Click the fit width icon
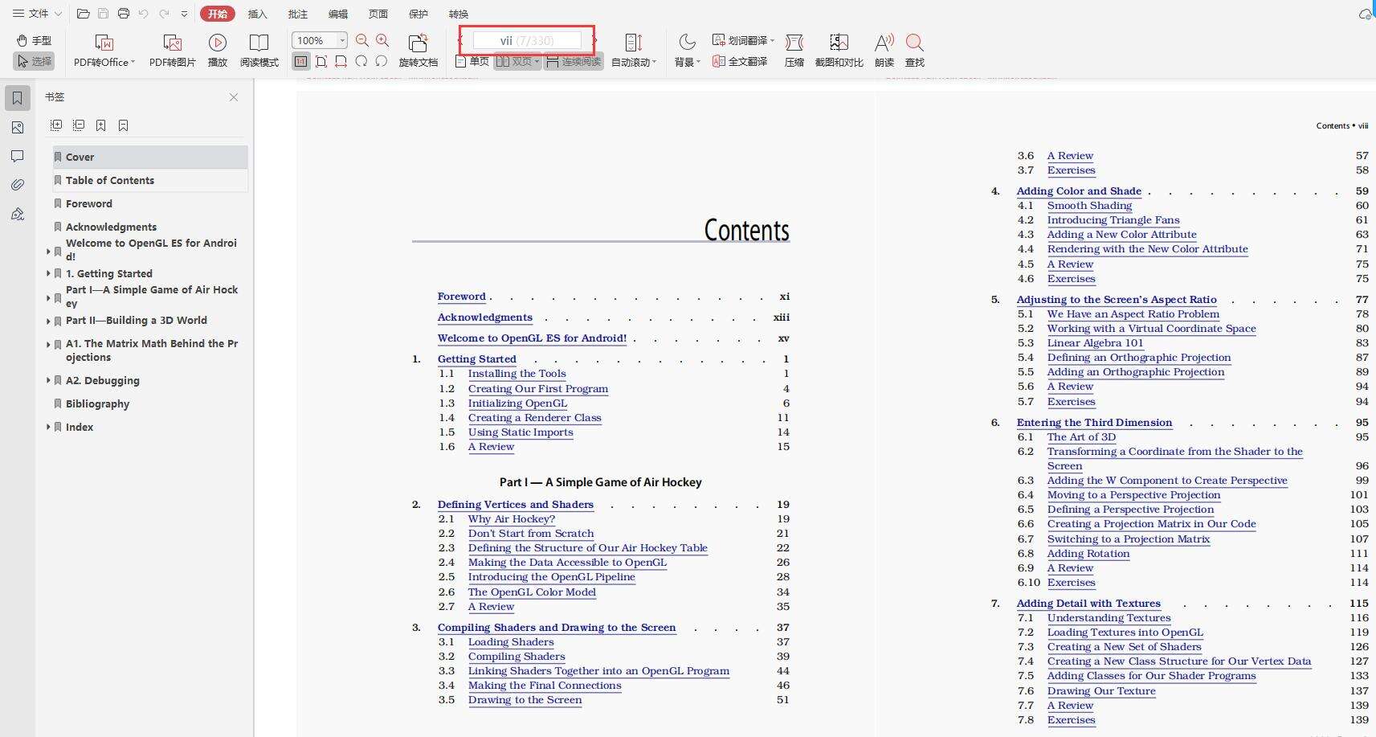 (341, 61)
